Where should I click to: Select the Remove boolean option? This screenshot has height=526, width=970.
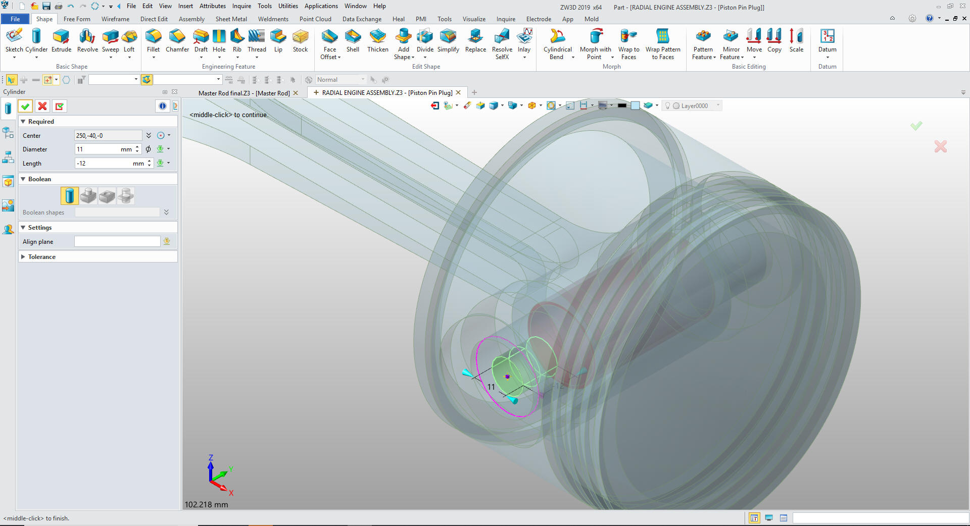[x=107, y=196]
